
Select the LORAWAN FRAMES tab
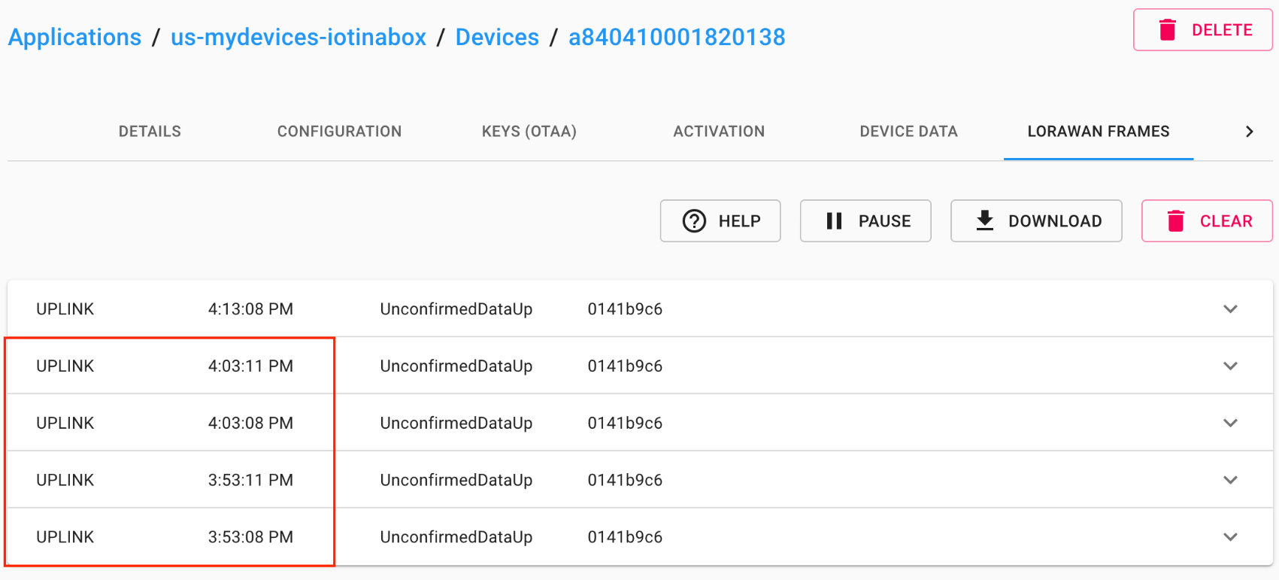coord(1099,132)
